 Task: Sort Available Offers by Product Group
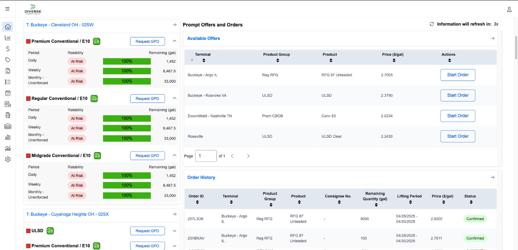[x=277, y=60]
